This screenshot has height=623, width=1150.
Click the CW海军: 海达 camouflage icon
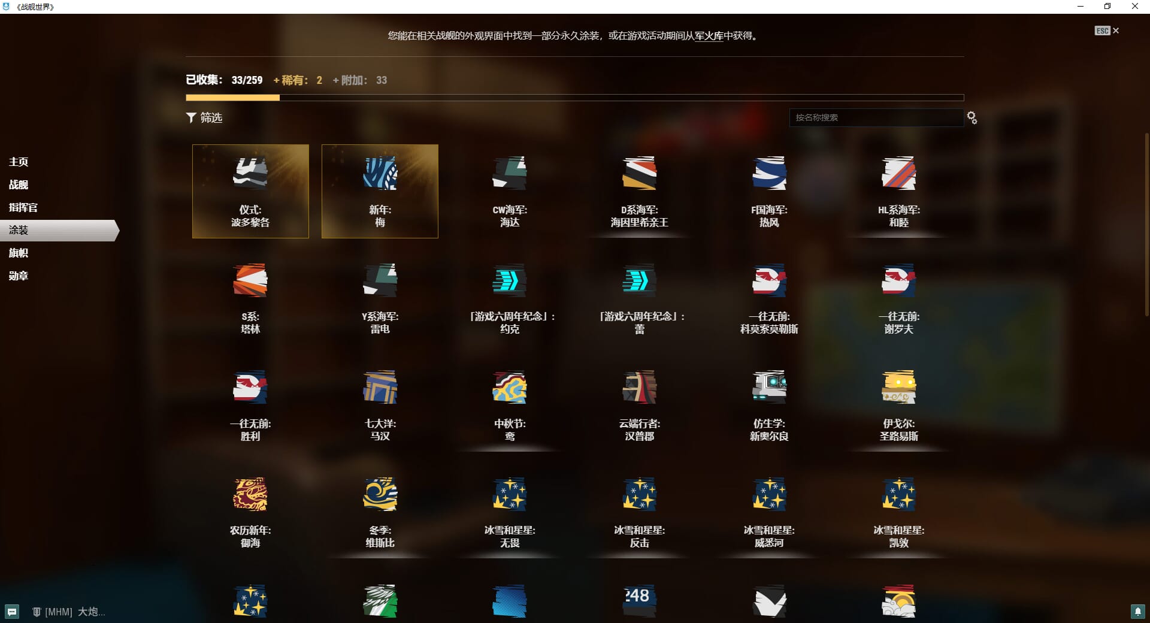pyautogui.click(x=509, y=174)
